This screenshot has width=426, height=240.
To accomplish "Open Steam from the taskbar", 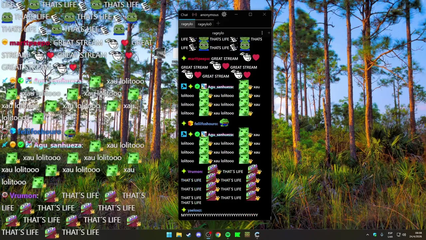I will tap(189, 235).
